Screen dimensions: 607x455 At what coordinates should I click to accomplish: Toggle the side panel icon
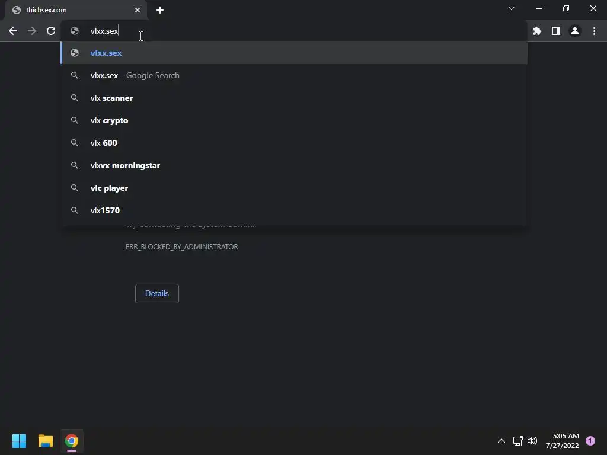[556, 31]
